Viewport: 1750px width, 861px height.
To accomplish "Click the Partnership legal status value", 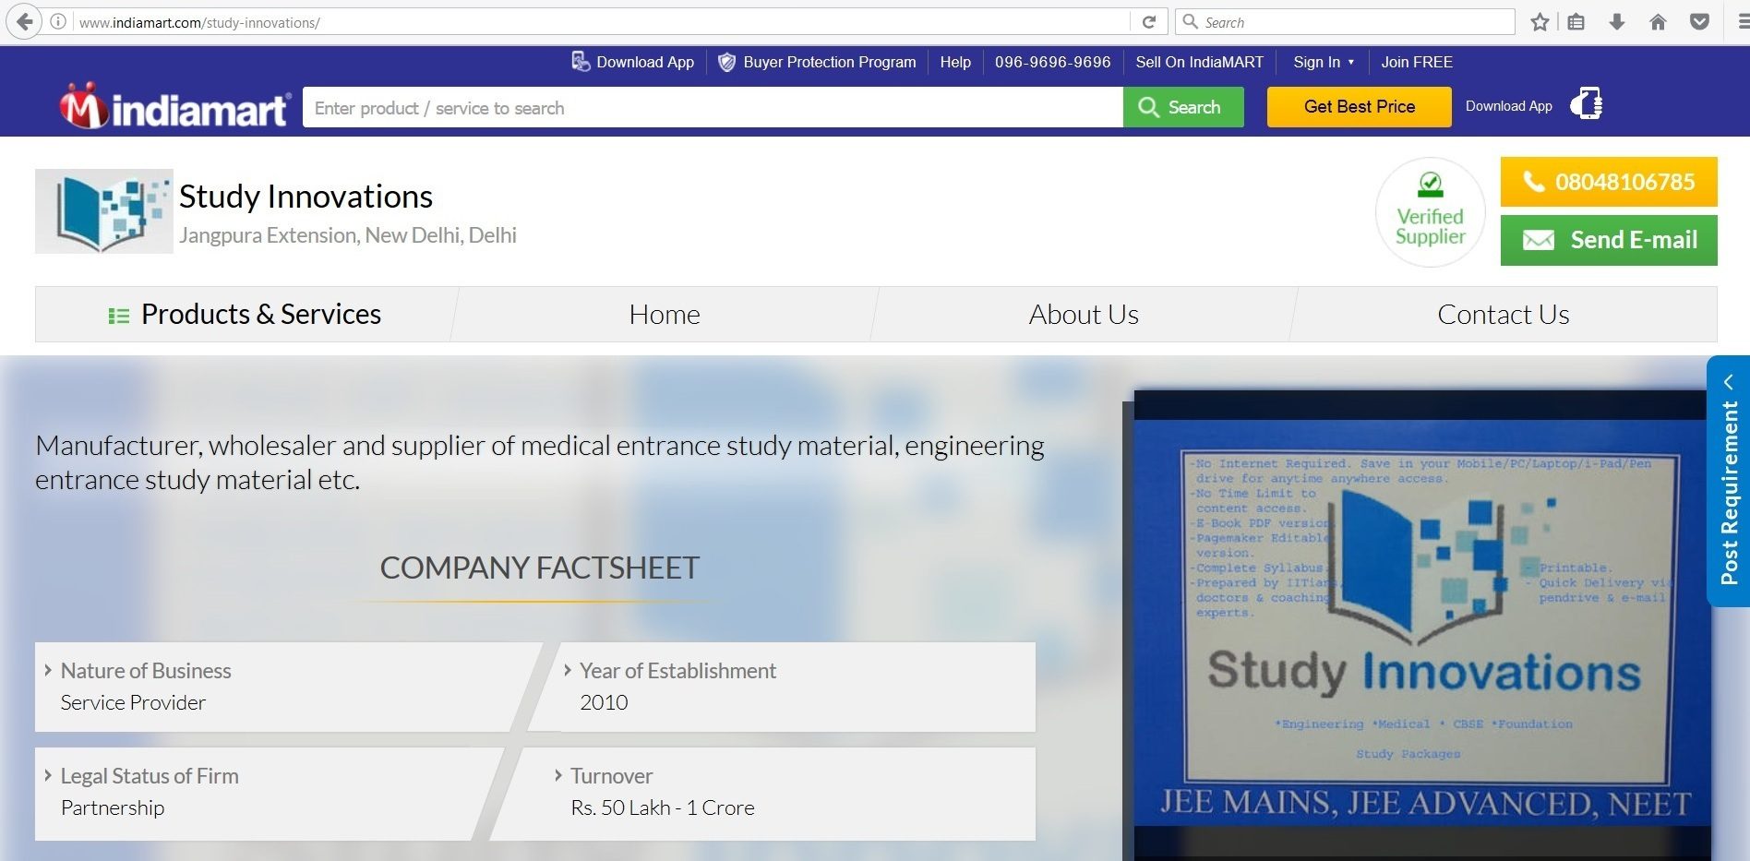I will tap(113, 807).
